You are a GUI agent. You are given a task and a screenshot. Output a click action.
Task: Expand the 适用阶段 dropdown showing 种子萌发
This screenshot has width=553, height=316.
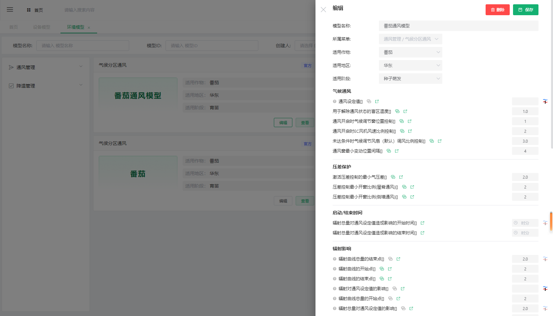(x=410, y=79)
